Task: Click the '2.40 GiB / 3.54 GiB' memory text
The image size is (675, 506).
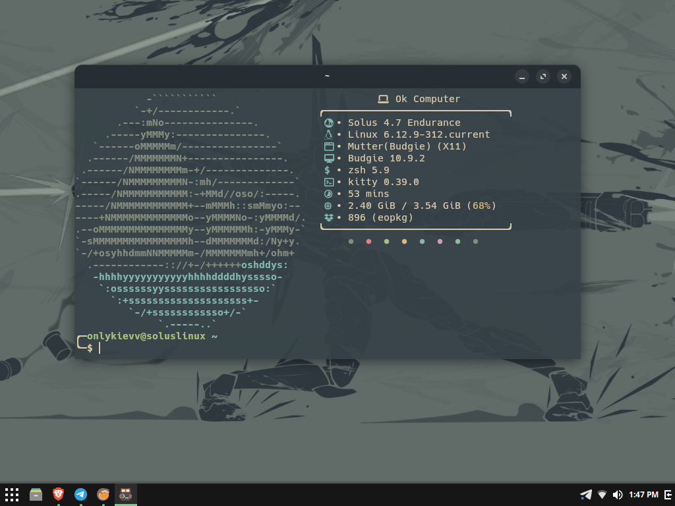Action: click(x=404, y=206)
